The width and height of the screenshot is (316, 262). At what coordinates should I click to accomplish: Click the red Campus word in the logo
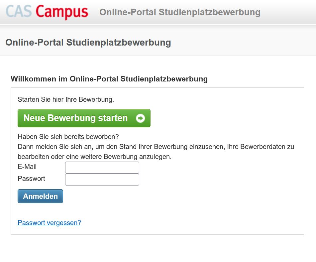point(62,12)
